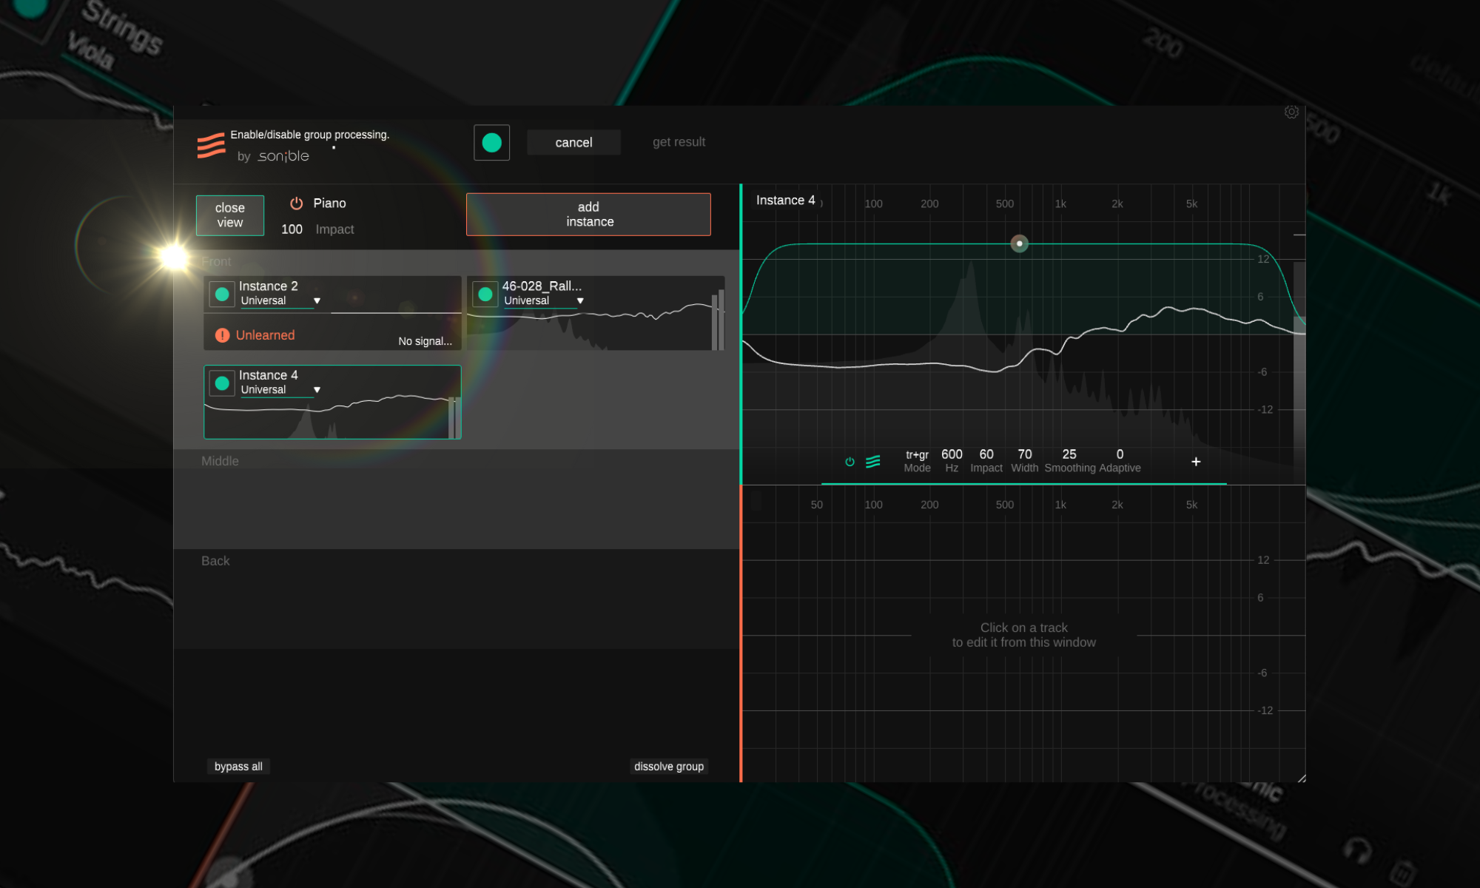1480x888 pixels.
Task: Expand the Universal selector on 46-028_Rall
Action: (x=580, y=300)
